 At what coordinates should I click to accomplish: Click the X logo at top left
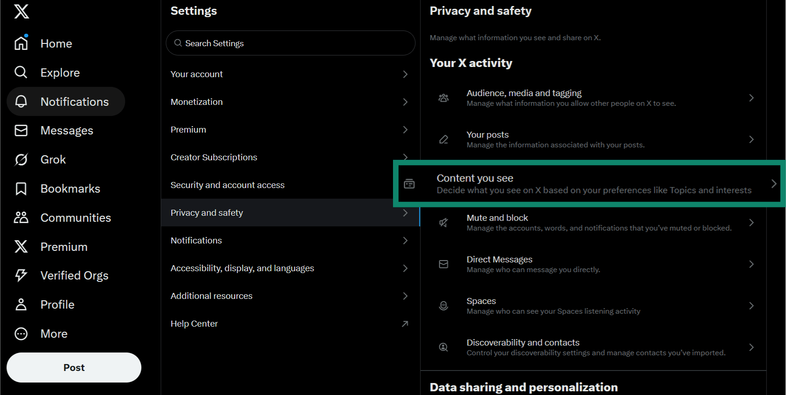(21, 12)
